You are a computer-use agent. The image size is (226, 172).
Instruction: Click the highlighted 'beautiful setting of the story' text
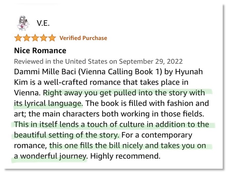pos(67,135)
